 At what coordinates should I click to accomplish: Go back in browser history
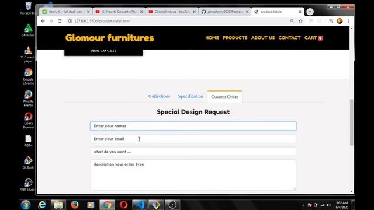(43, 21)
